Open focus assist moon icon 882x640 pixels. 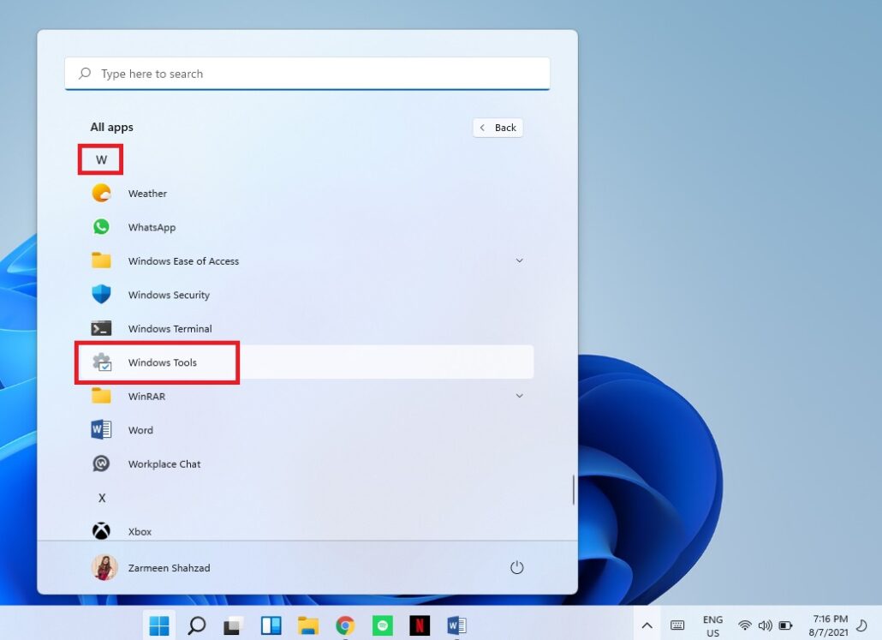[861, 625]
